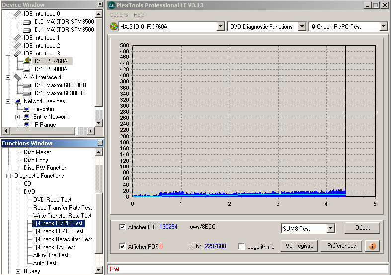391x275 pixels.
Task: Collapse the Diagnostic Functions node
Action: pyautogui.click(x=9, y=176)
